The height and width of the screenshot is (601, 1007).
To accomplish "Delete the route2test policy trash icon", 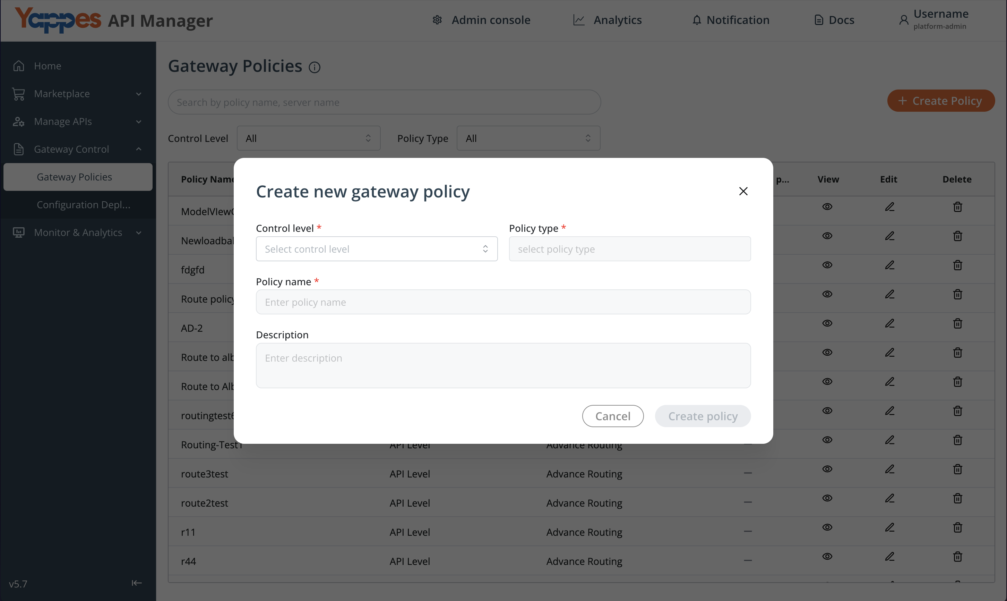I will [957, 498].
